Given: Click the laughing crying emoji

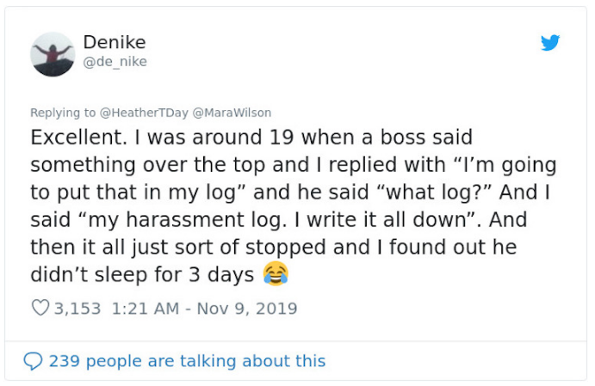Looking at the screenshot, I should pos(276,275).
